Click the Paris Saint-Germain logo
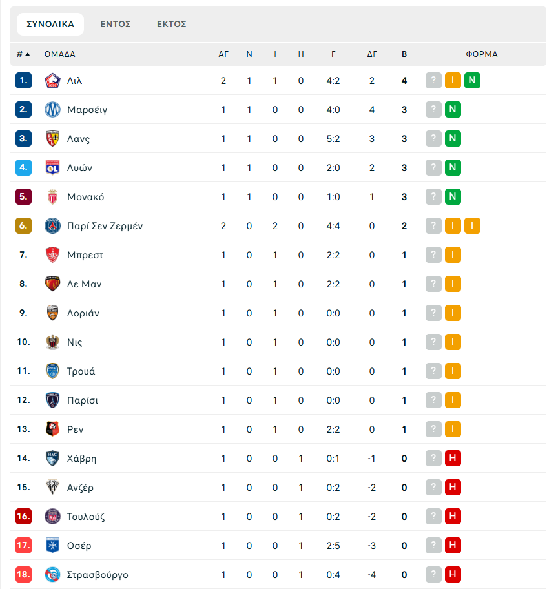The width and height of the screenshot is (547, 589). tap(52, 226)
